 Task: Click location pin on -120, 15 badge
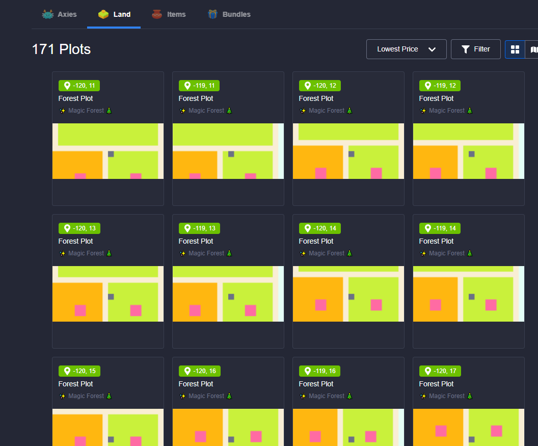67,371
